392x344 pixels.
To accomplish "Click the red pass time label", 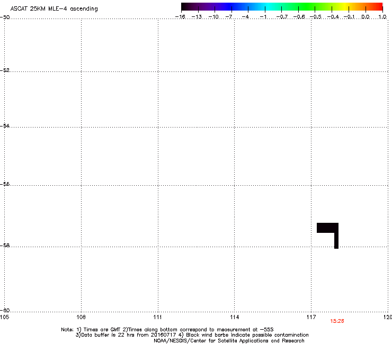I will tap(337, 321).
